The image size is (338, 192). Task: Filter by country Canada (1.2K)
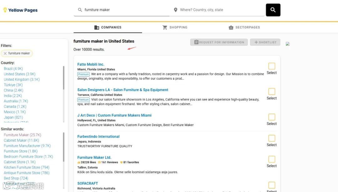coord(15,106)
